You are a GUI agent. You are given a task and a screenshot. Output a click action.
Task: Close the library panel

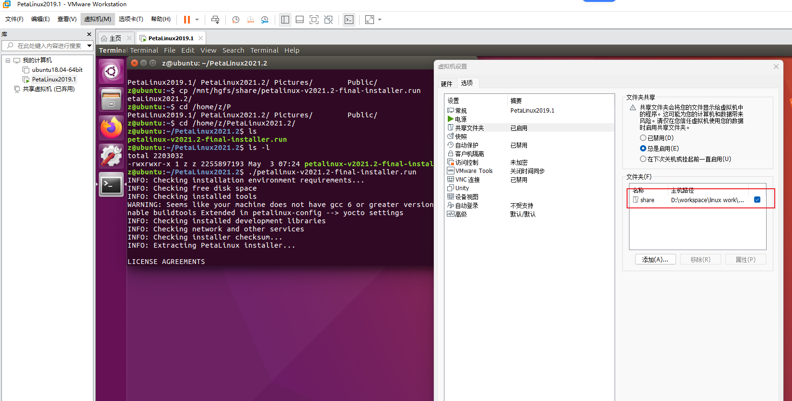(89, 34)
